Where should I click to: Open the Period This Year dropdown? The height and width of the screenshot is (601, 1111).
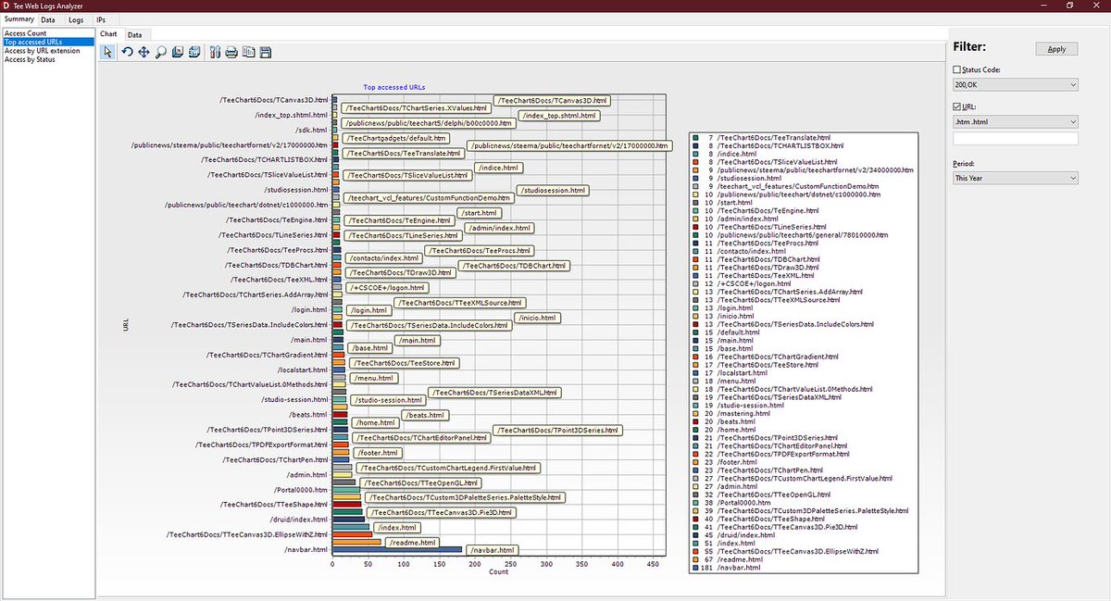tap(1016, 177)
